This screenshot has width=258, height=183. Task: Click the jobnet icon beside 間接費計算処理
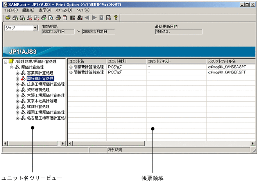tap(23, 79)
